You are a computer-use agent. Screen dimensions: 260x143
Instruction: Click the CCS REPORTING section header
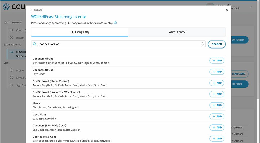[12, 45]
